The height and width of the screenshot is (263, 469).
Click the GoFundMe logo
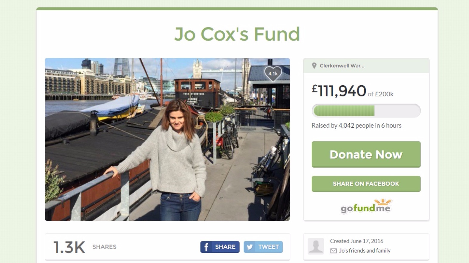[366, 206]
